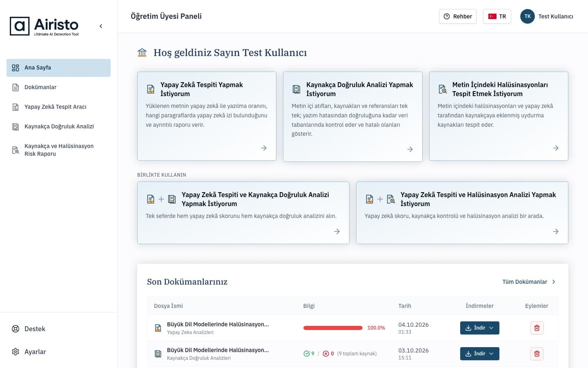Open arrow on Halüsinasyonları Tespit Etmek card
Screen dimensions: 588x368
pyautogui.click(x=556, y=148)
